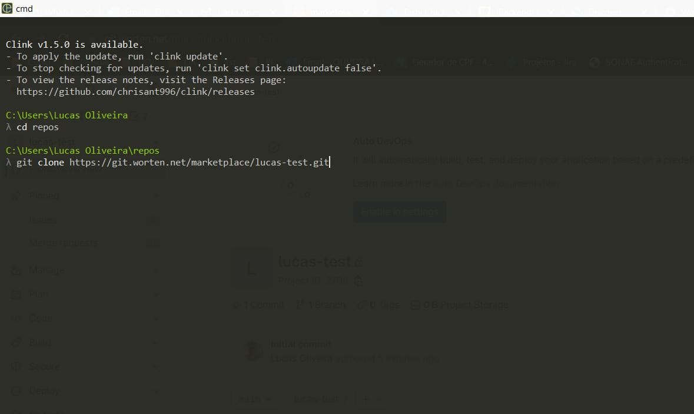
Task: Click the 'cd repos' command line
Action: (x=37, y=127)
